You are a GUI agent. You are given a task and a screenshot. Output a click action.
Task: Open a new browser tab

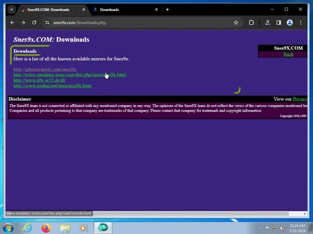pyautogui.click(x=168, y=9)
